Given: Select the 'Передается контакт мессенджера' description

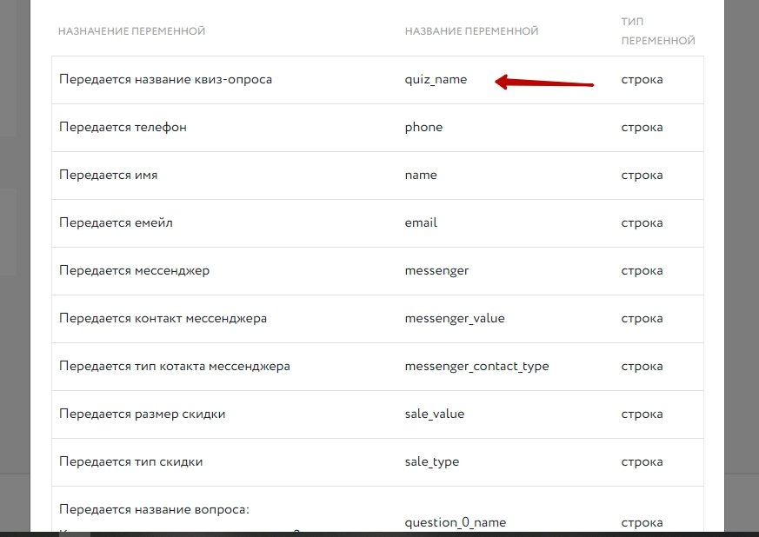Looking at the screenshot, I should (163, 319).
